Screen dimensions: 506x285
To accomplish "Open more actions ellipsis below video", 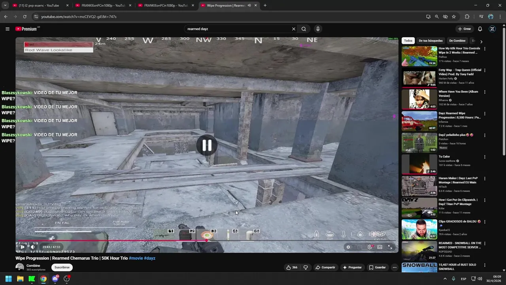I will (x=395, y=268).
